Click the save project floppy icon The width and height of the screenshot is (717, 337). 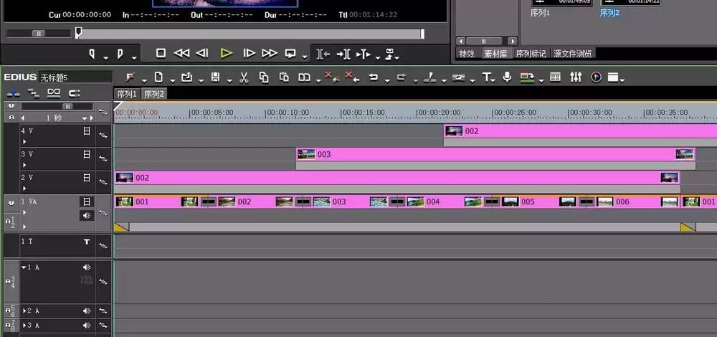coord(215,77)
